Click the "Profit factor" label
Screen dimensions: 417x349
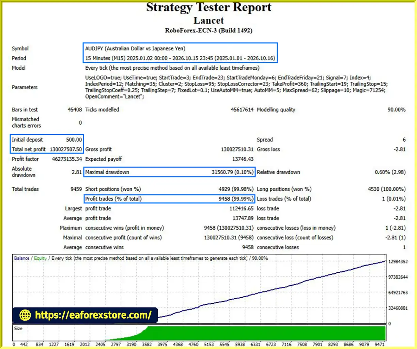point(25,159)
